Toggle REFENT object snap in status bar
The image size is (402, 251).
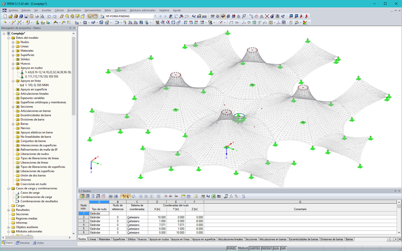click(x=267, y=248)
